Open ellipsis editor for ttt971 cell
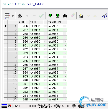 coord(45,84)
